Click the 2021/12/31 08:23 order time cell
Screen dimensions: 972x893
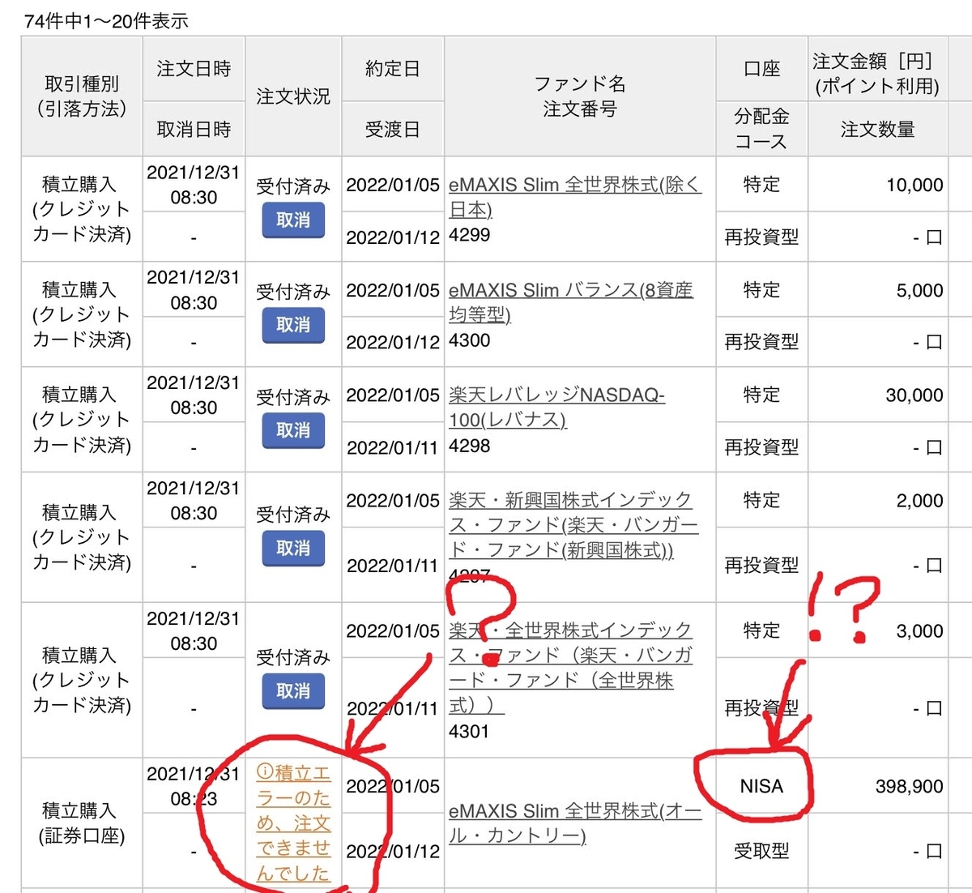point(194,786)
